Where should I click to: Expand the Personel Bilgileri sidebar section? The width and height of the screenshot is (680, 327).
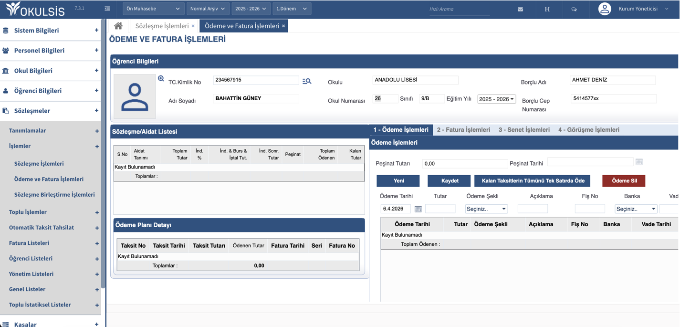(x=50, y=51)
